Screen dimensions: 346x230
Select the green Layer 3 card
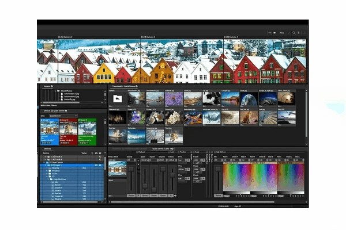87,132
